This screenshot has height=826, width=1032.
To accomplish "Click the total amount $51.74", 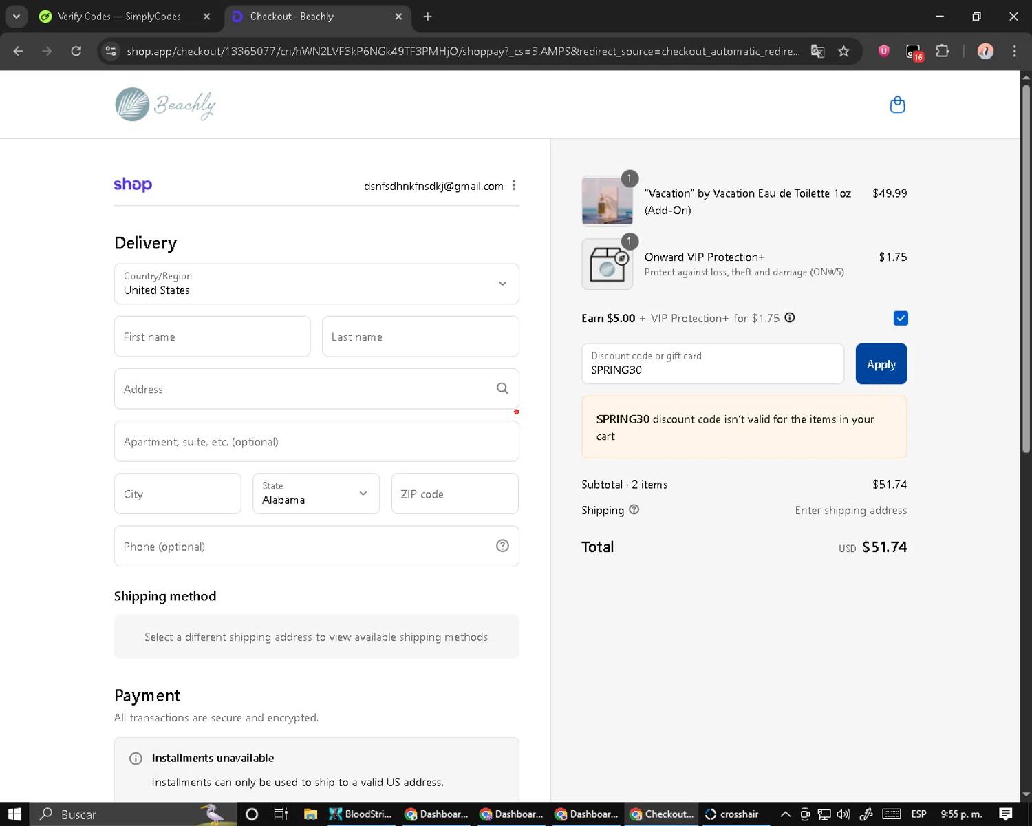I will point(885,547).
